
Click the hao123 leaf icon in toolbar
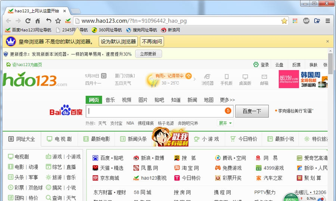click(68, 21)
